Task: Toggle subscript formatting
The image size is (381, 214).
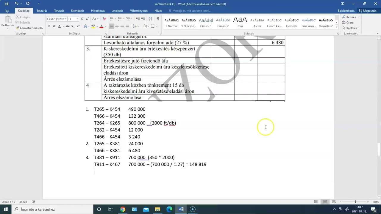Action: pyautogui.click(x=73, y=26)
